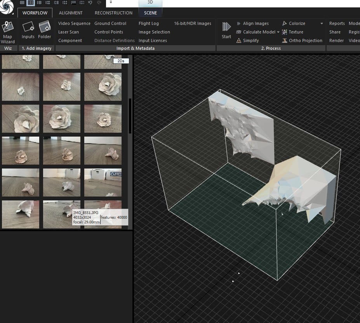Open Input Licenses
Screen dimensions: 360x323
(x=153, y=40)
